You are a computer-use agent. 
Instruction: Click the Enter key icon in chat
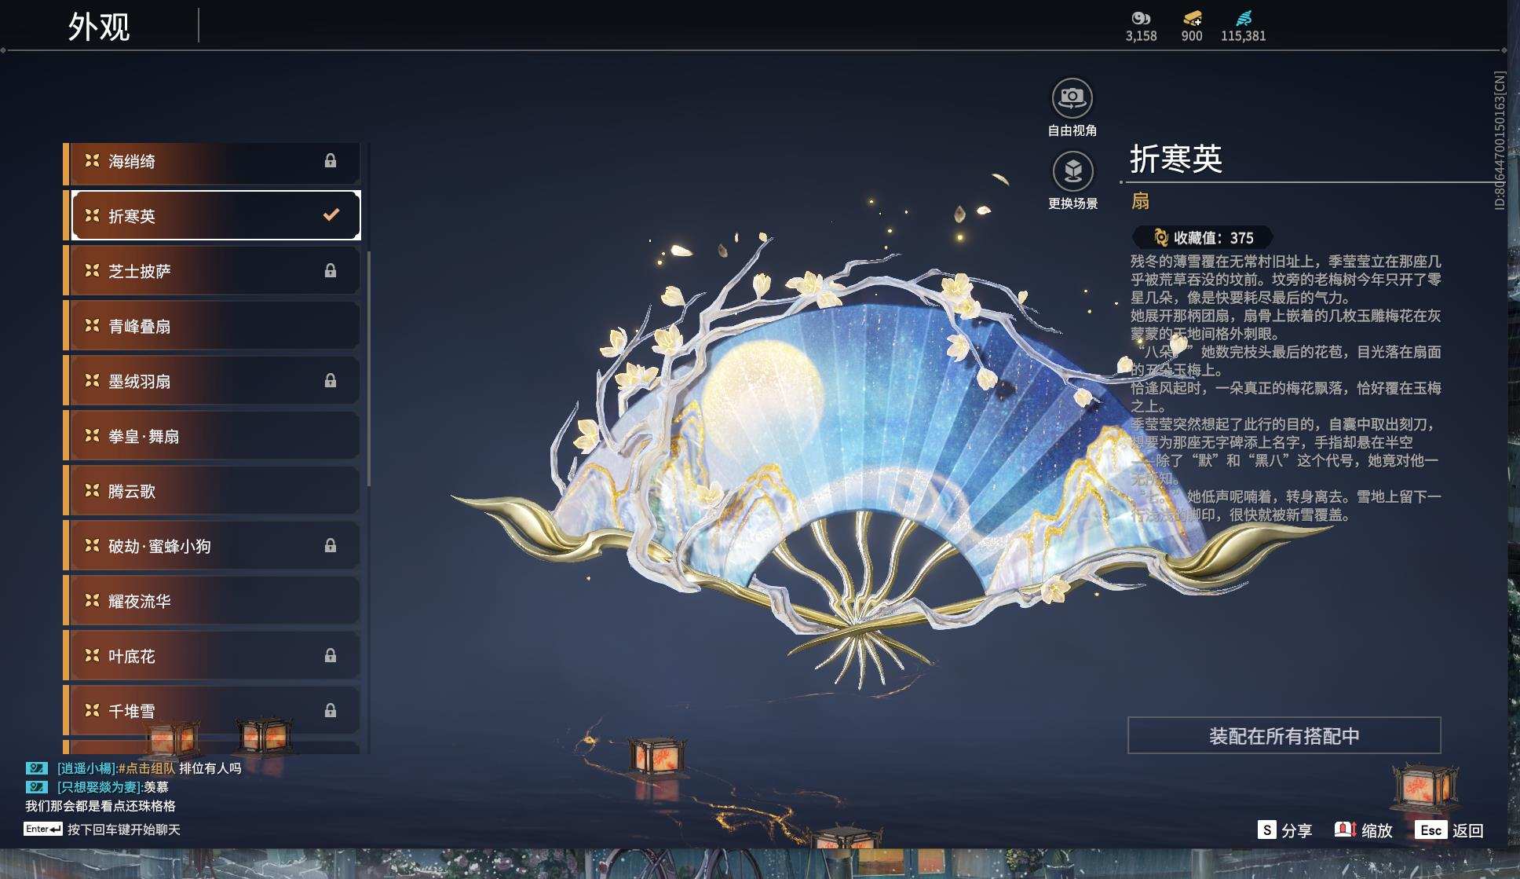click(x=43, y=829)
